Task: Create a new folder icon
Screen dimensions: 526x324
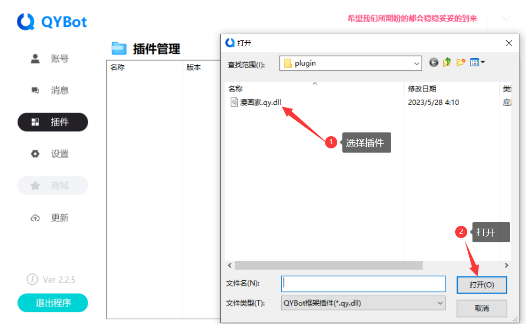Action: 461,62
